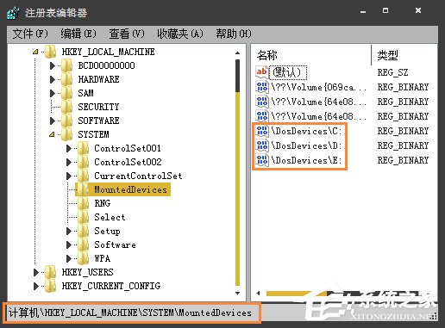Open the 帮助(H) menu

[234, 34]
